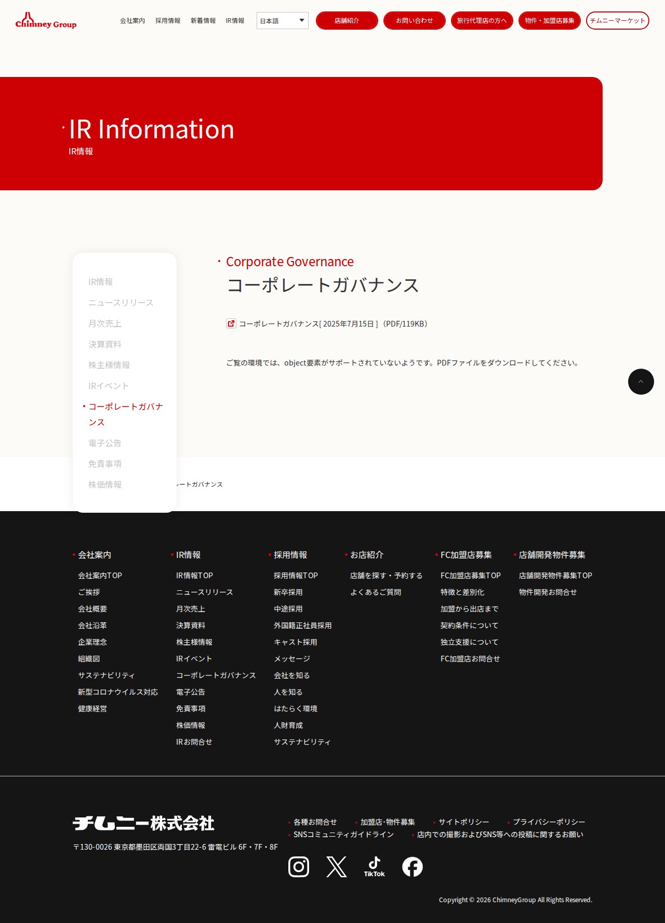The image size is (665, 923).
Task: Open footer link 中途採用
Action: [x=288, y=609]
